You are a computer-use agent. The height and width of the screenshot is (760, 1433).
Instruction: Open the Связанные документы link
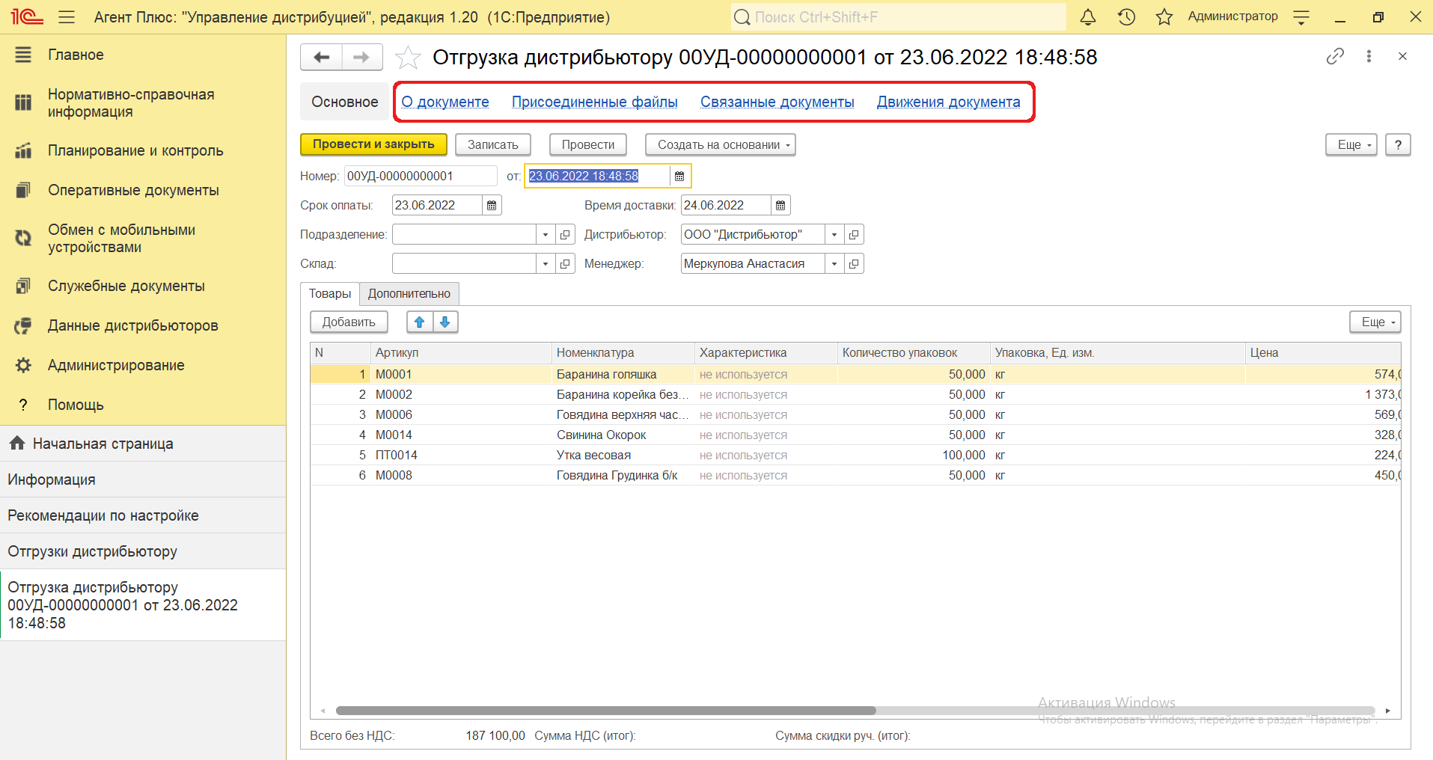click(x=777, y=102)
